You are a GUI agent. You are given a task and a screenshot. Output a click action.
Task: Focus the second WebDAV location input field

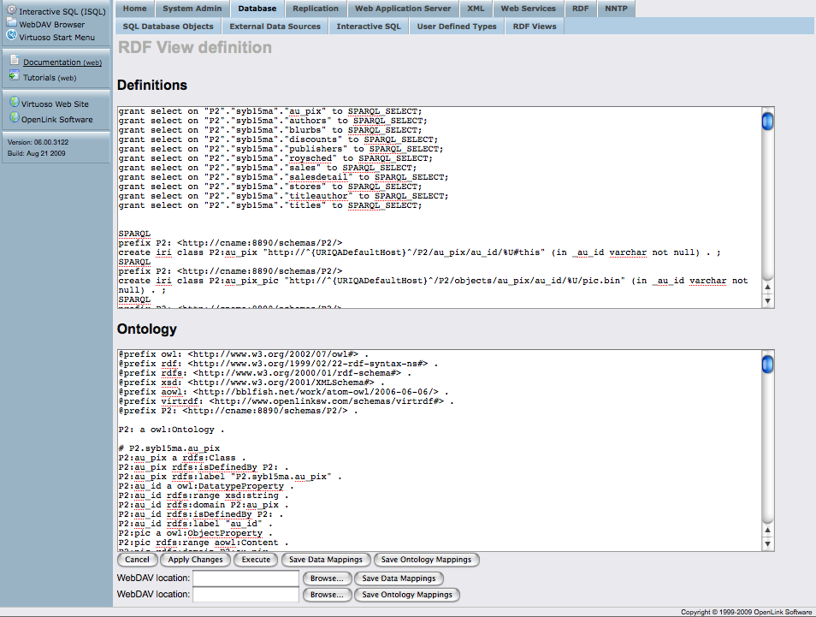[x=245, y=595]
